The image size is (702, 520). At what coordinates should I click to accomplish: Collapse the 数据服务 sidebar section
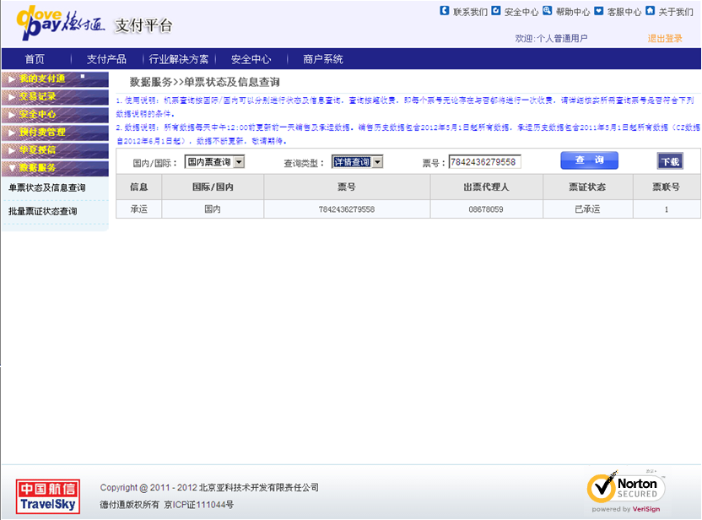(55, 168)
